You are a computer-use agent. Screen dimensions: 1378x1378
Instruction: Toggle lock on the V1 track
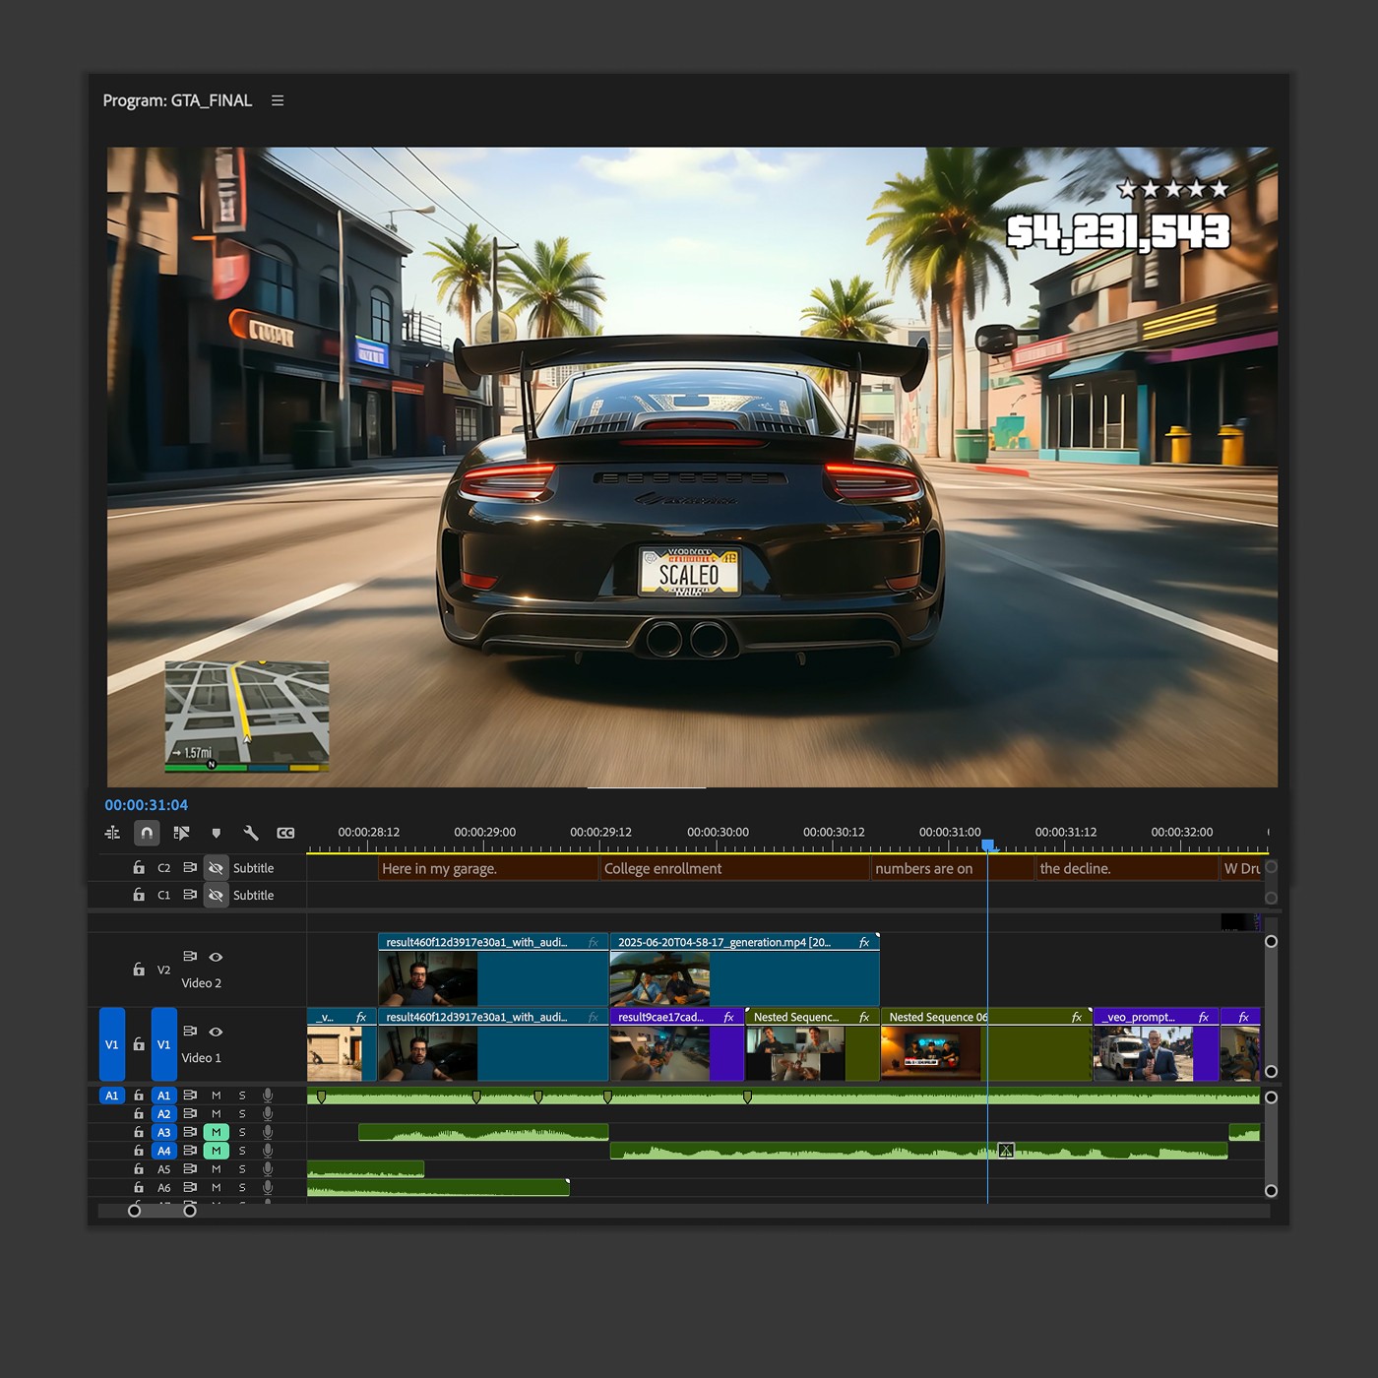tap(139, 1044)
